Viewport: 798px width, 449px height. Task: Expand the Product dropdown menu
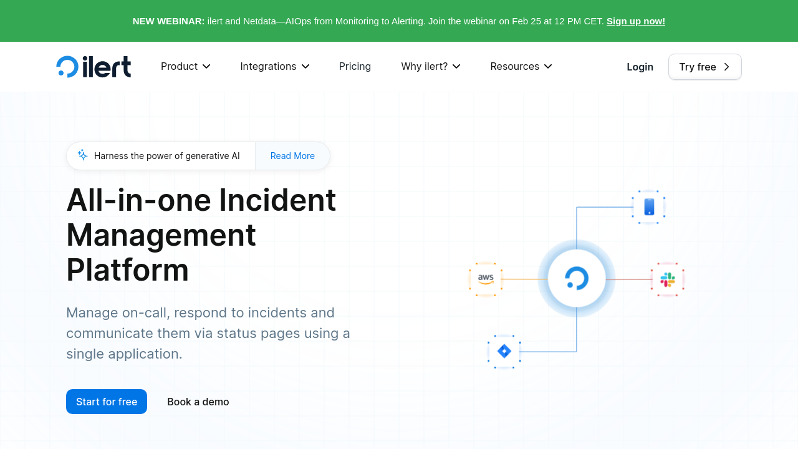coord(185,67)
